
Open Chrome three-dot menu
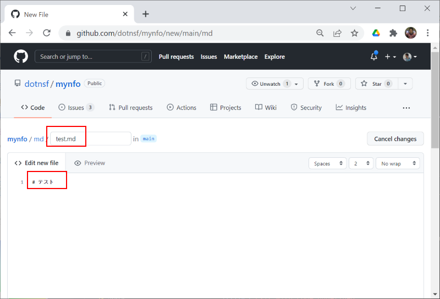coord(428,33)
